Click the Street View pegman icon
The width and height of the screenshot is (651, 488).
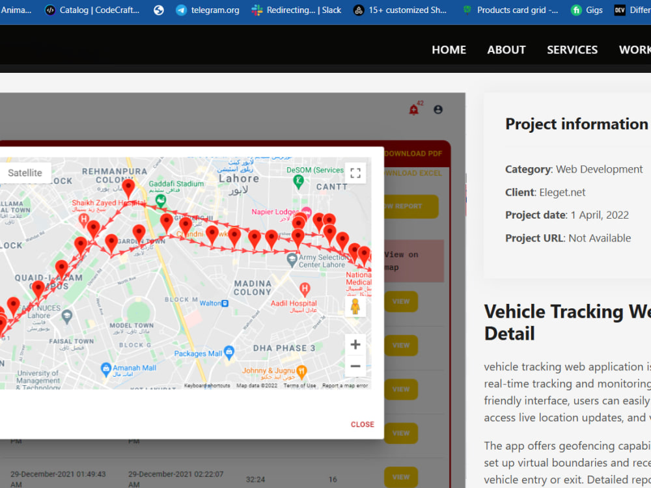(355, 307)
